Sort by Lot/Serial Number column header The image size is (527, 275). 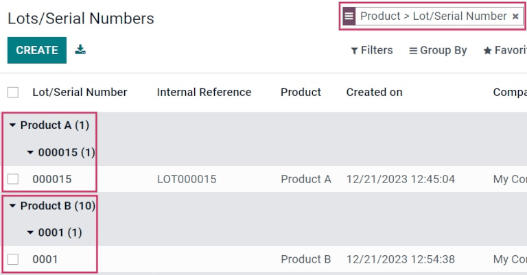(x=80, y=93)
